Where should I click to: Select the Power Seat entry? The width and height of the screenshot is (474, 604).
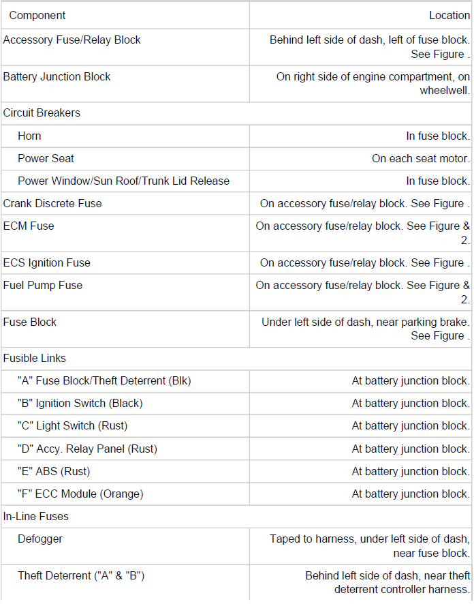tap(46, 159)
